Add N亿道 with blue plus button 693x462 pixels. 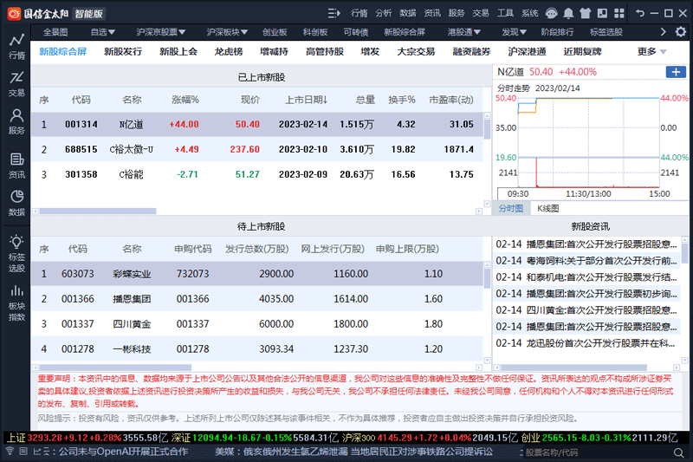(676, 72)
